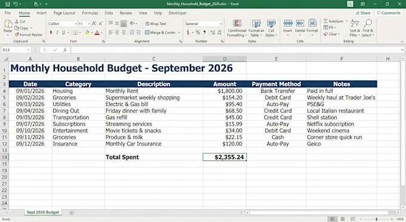Open the font size dropdown showing 11

pos(89,23)
